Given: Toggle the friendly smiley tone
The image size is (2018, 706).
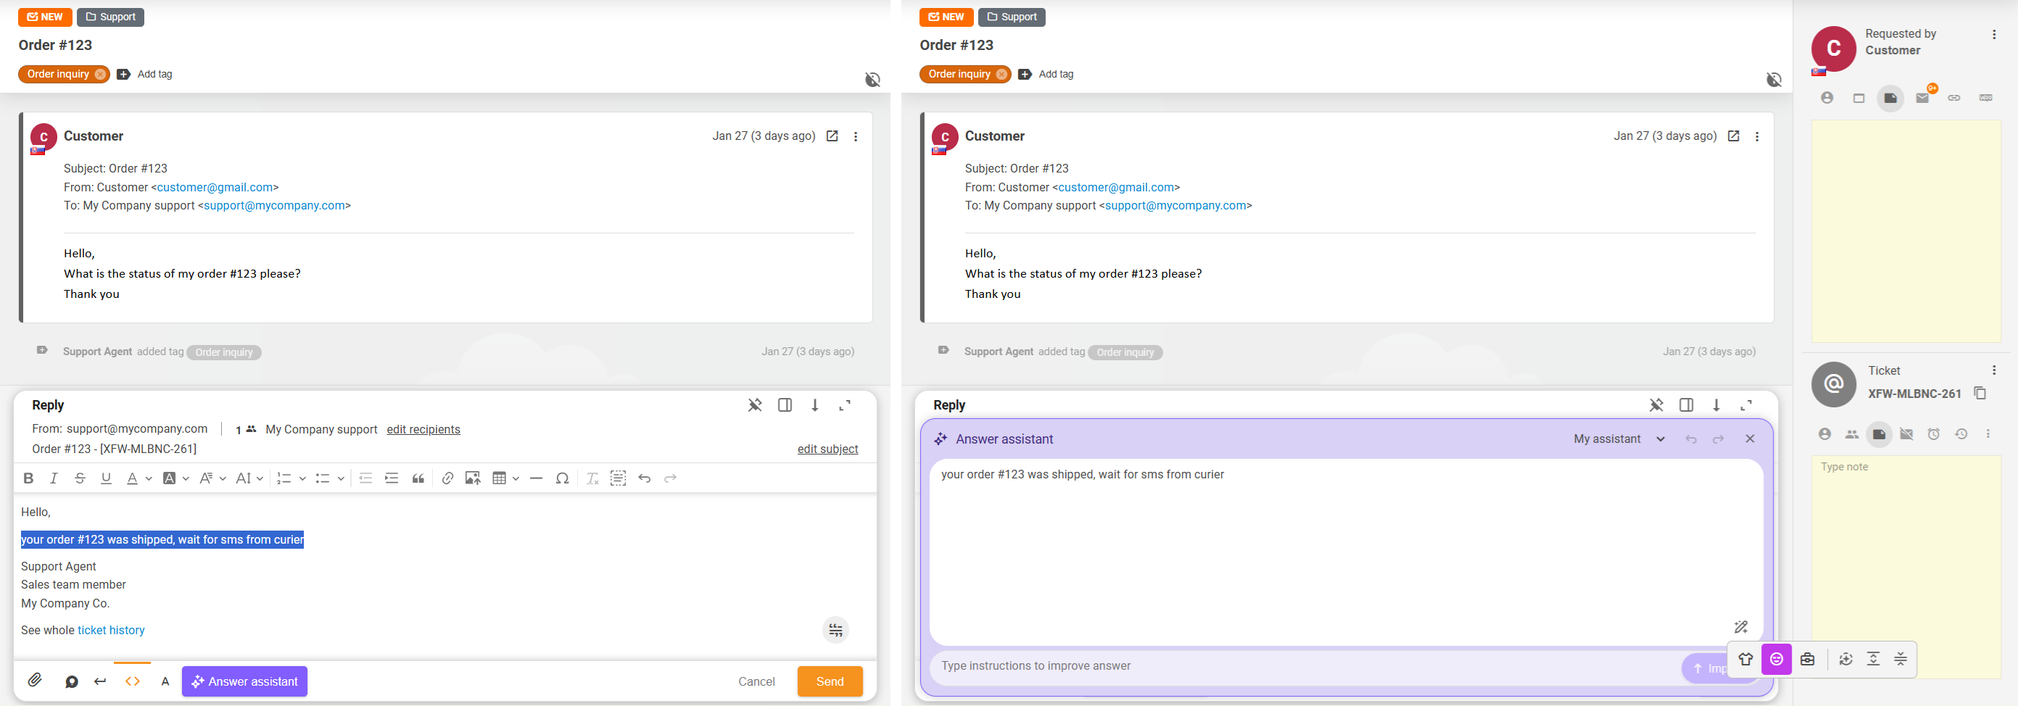Looking at the screenshot, I should pyautogui.click(x=1776, y=659).
